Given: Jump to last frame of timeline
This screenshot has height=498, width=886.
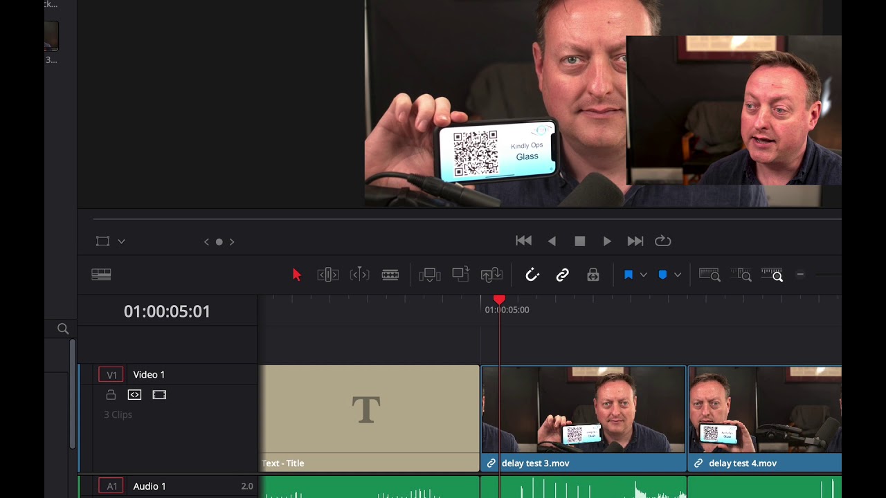Looking at the screenshot, I should point(635,241).
